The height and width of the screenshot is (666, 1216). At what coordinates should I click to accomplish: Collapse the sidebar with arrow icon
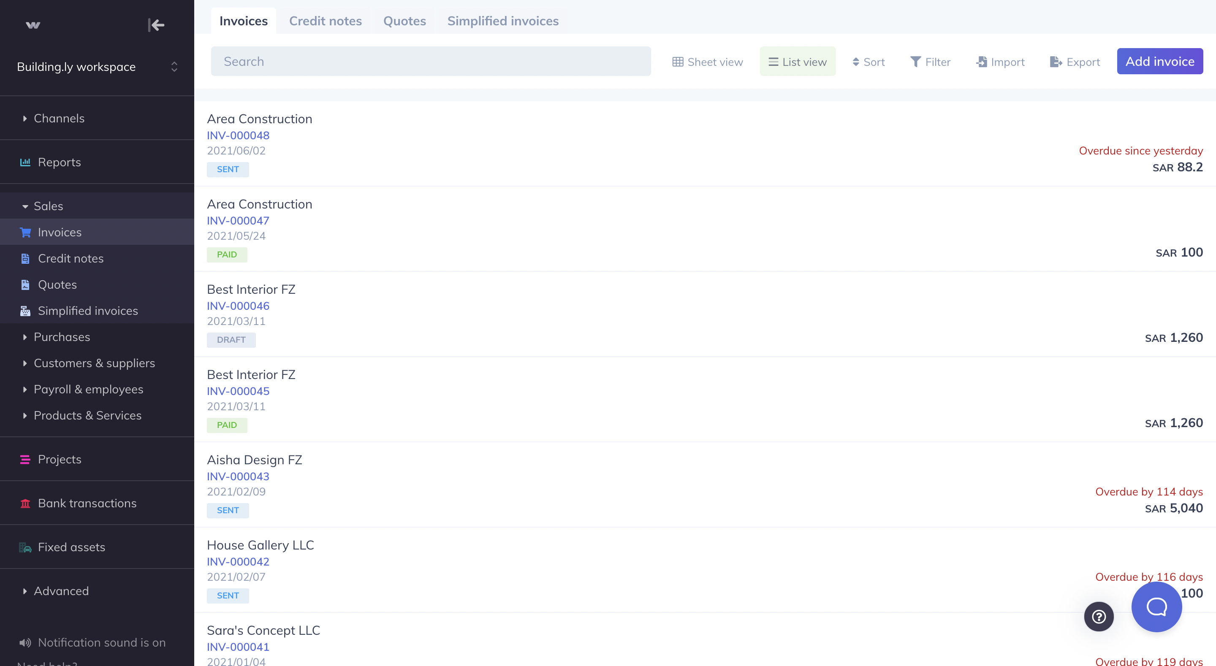pyautogui.click(x=156, y=24)
